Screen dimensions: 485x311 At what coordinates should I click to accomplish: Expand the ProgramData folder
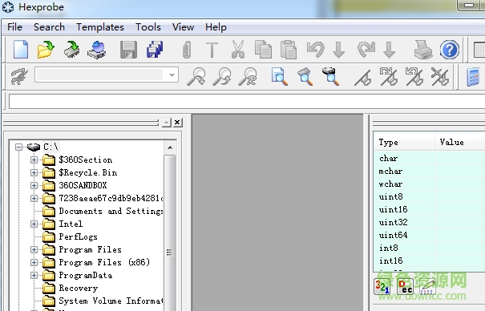click(34, 275)
